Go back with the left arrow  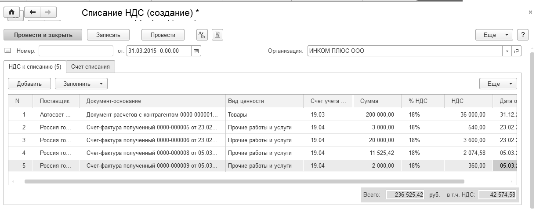33,12
